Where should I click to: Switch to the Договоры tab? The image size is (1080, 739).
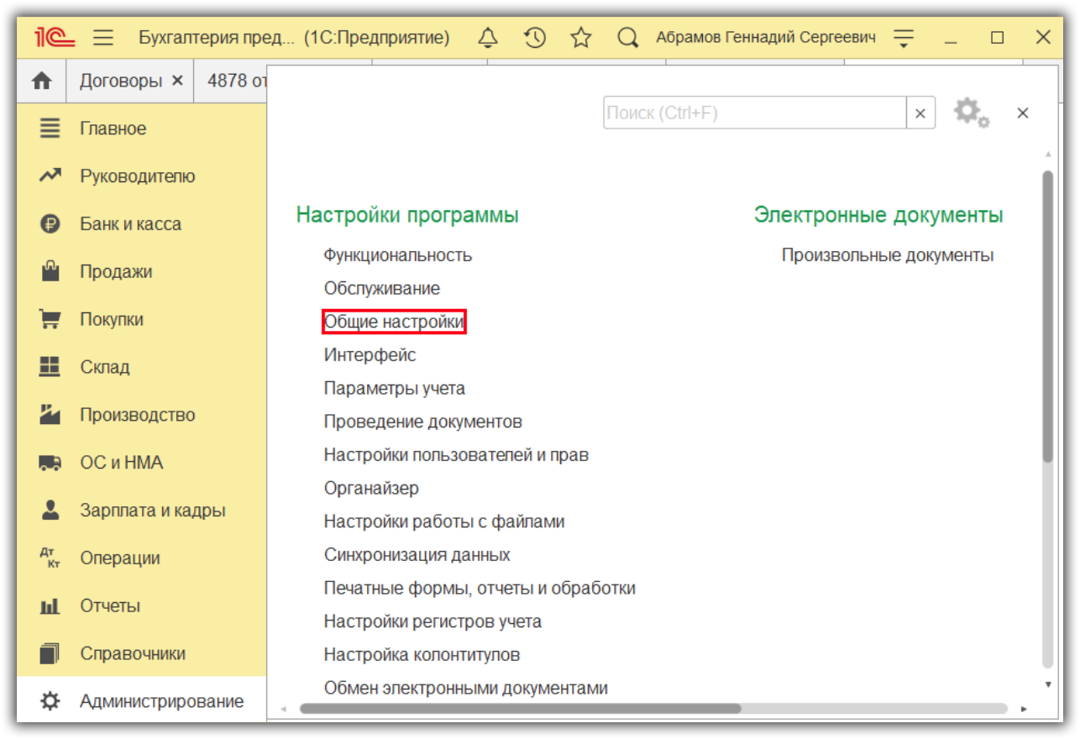(x=121, y=81)
